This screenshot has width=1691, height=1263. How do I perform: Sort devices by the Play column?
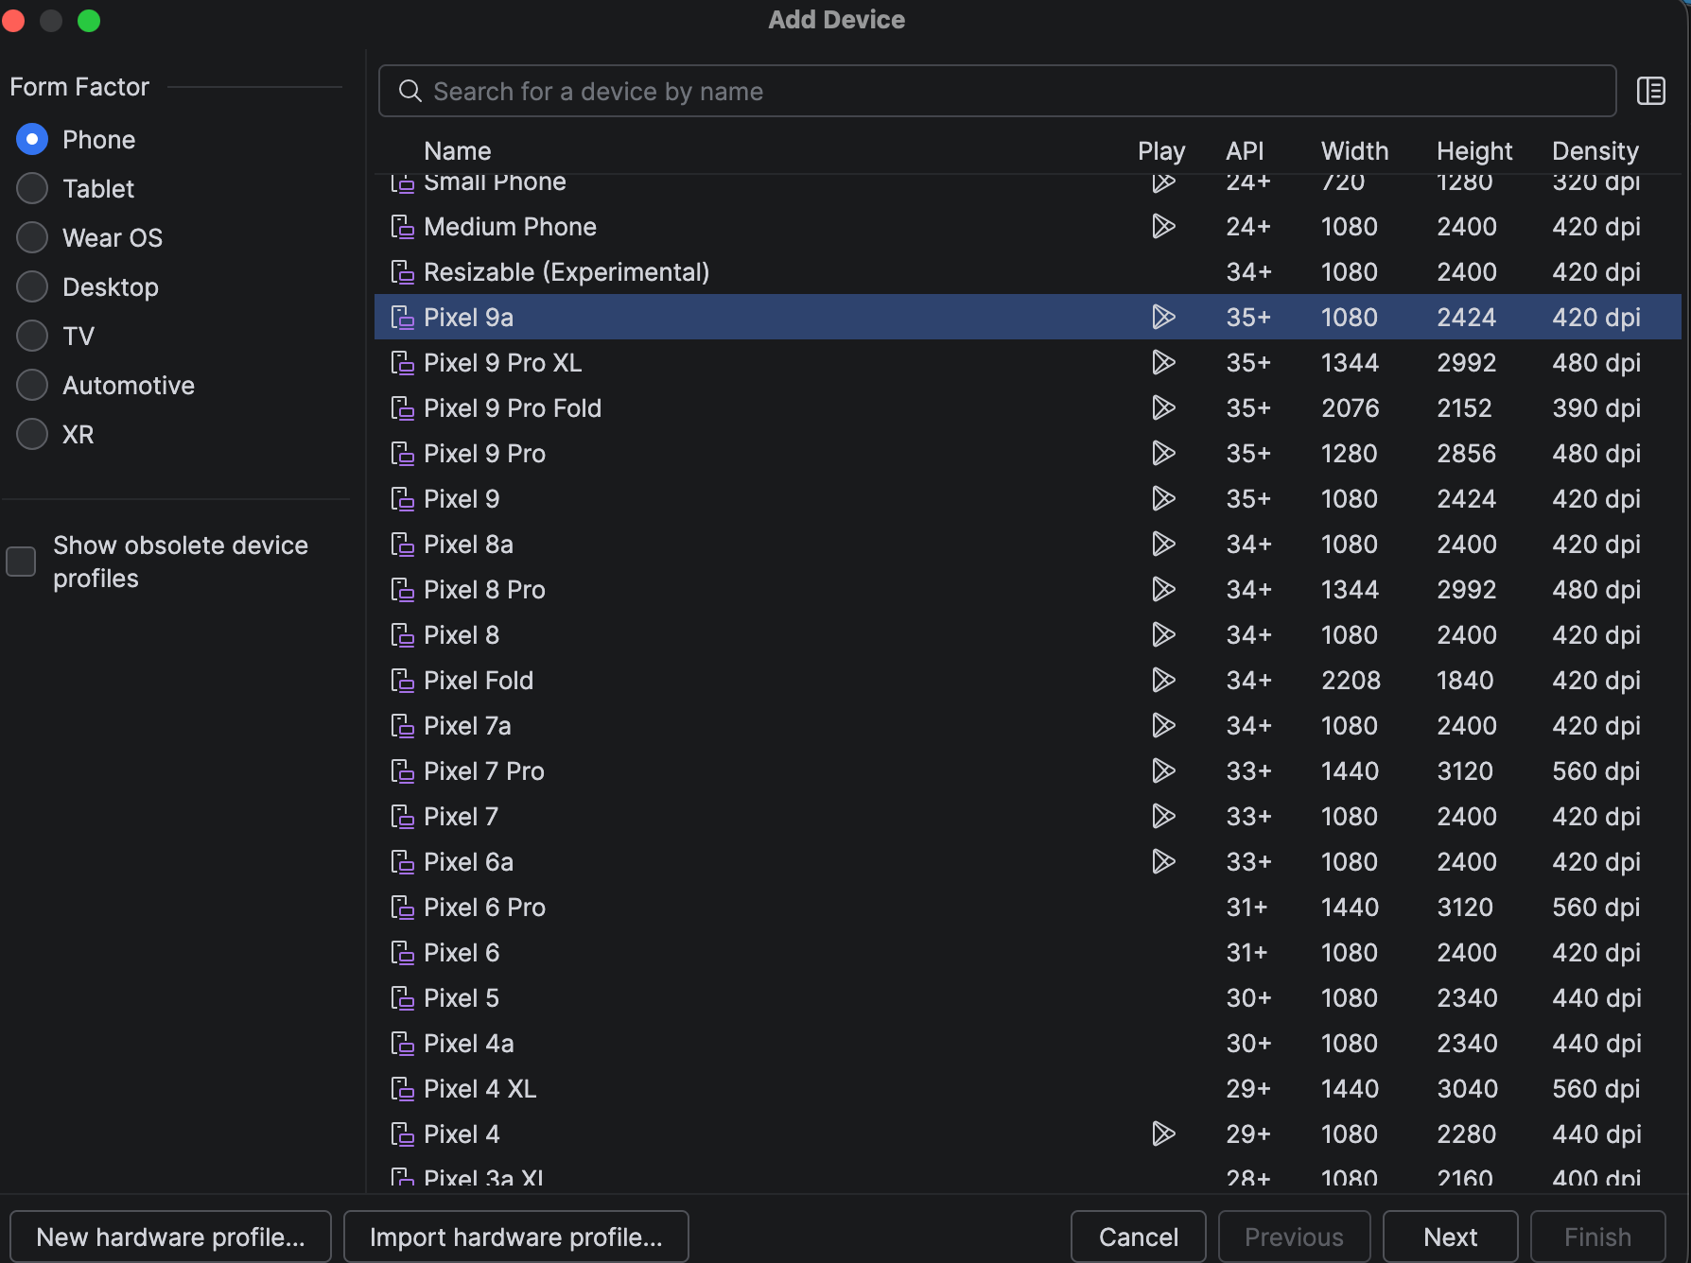tap(1161, 151)
